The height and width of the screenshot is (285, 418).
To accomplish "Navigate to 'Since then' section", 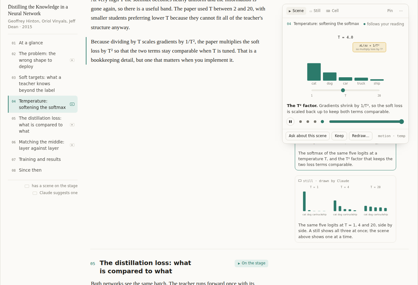I will [x=43, y=170].
